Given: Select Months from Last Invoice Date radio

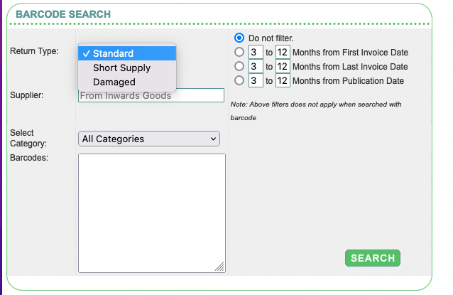Looking at the screenshot, I should [x=239, y=66].
